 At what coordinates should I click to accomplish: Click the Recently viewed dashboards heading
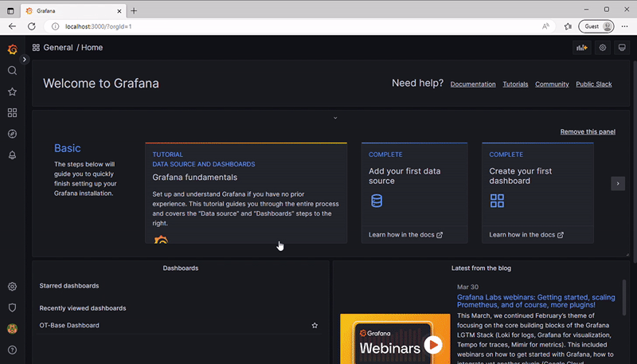pyautogui.click(x=83, y=308)
